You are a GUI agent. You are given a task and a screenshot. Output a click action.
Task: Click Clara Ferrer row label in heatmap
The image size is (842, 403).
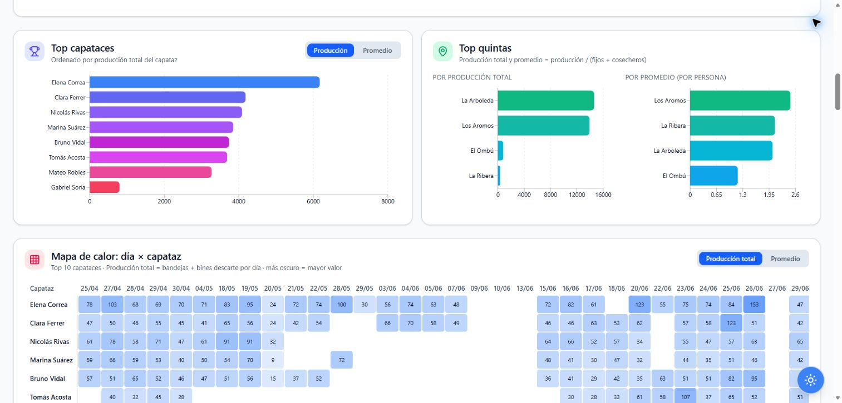(47, 323)
